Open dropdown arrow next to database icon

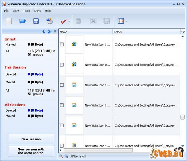click(x=85, y=21)
